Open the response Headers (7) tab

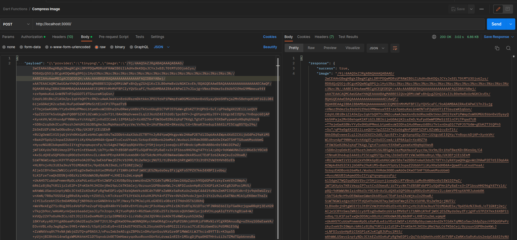point(324,37)
